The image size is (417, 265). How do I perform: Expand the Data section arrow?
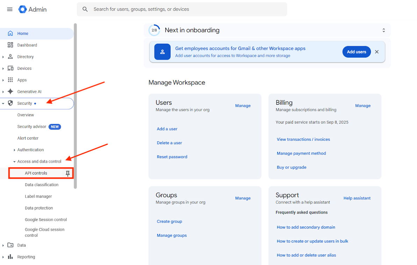click(x=3, y=245)
